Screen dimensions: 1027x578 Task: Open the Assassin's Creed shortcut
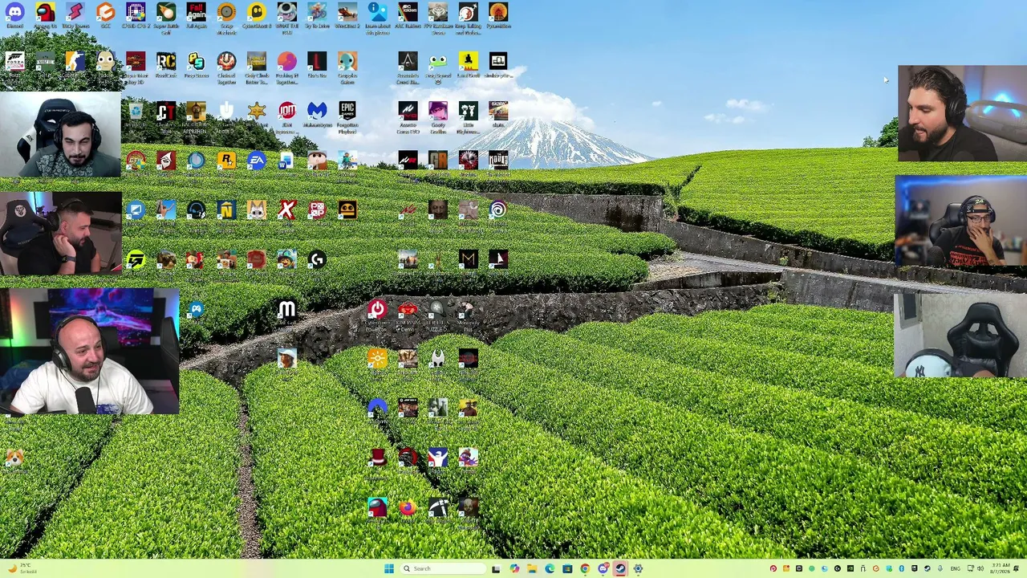tap(408, 67)
